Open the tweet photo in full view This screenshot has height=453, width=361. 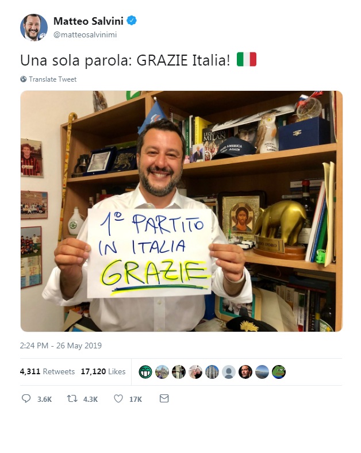tap(182, 211)
